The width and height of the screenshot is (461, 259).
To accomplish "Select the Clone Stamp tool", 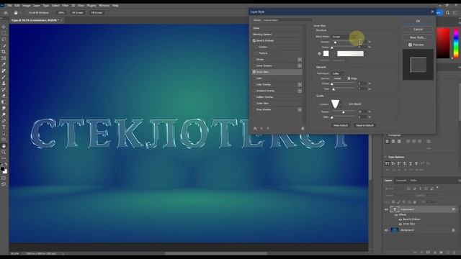I will (4, 83).
